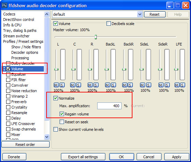Select Codecs in the left list
Screen dimensions: 191x162
click(x=9, y=14)
